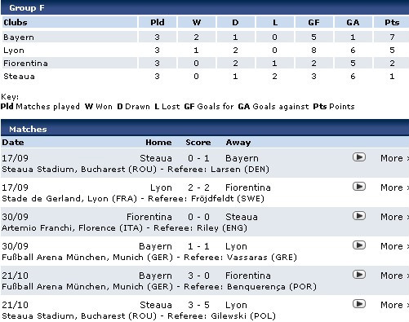Select Steaua in the Group F table

[19, 77]
